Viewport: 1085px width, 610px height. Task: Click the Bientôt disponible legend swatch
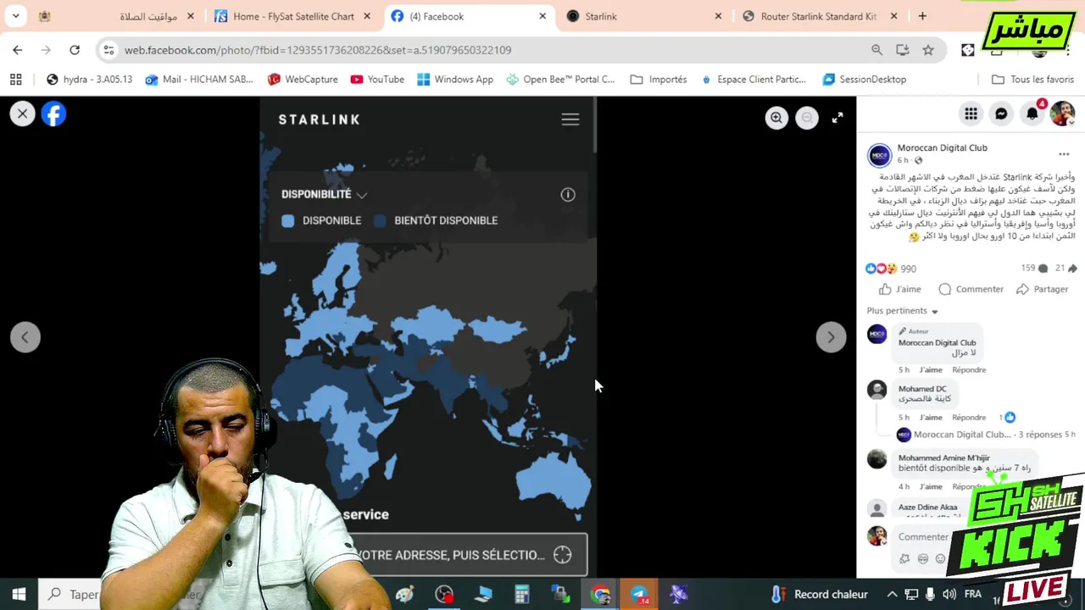click(x=380, y=220)
